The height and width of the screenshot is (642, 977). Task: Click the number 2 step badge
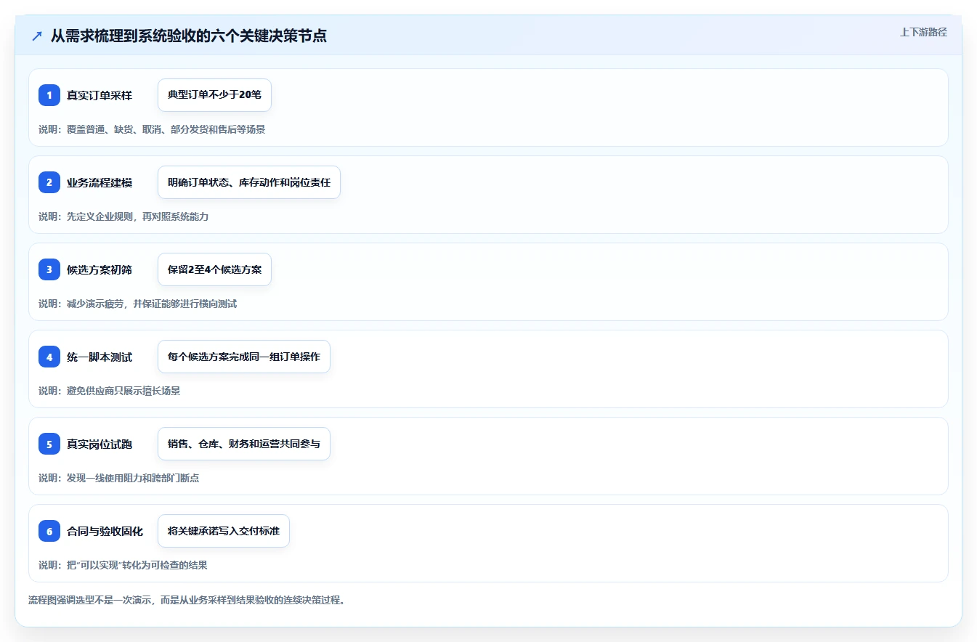coord(49,182)
